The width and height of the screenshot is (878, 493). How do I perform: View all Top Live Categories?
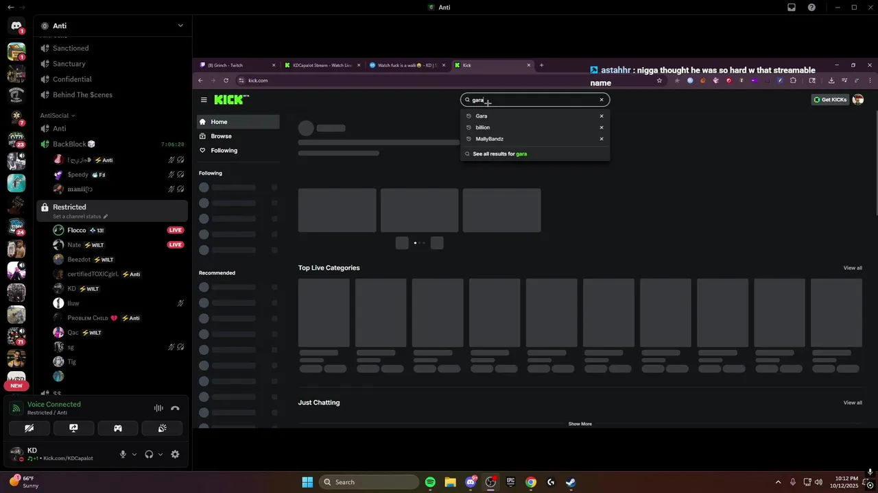click(x=853, y=268)
